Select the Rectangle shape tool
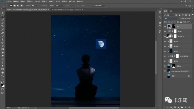This screenshot has height=109, width=194. coord(2,69)
